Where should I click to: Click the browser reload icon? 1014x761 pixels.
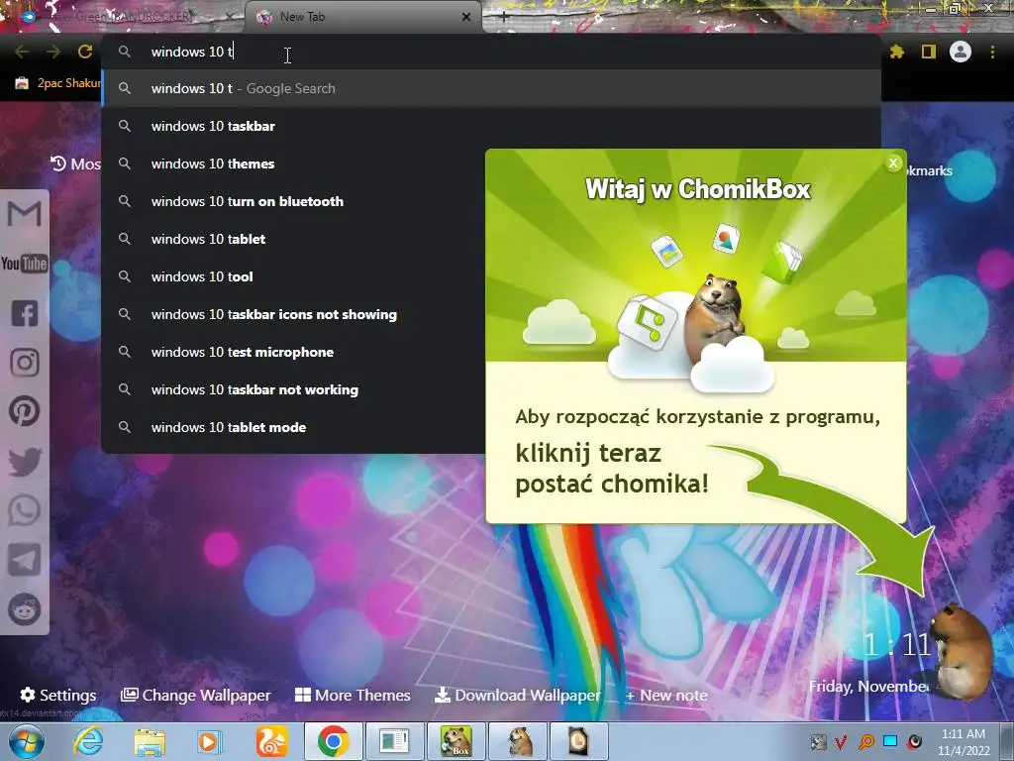click(x=85, y=52)
